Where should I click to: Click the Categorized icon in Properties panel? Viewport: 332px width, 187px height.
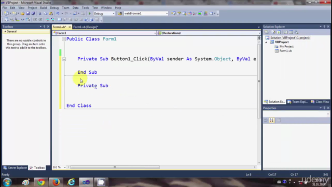(266, 121)
